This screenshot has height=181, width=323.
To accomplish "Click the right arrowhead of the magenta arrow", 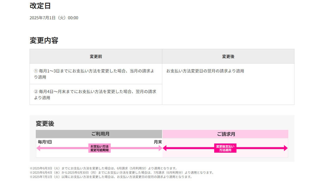I will coord(286,148).
